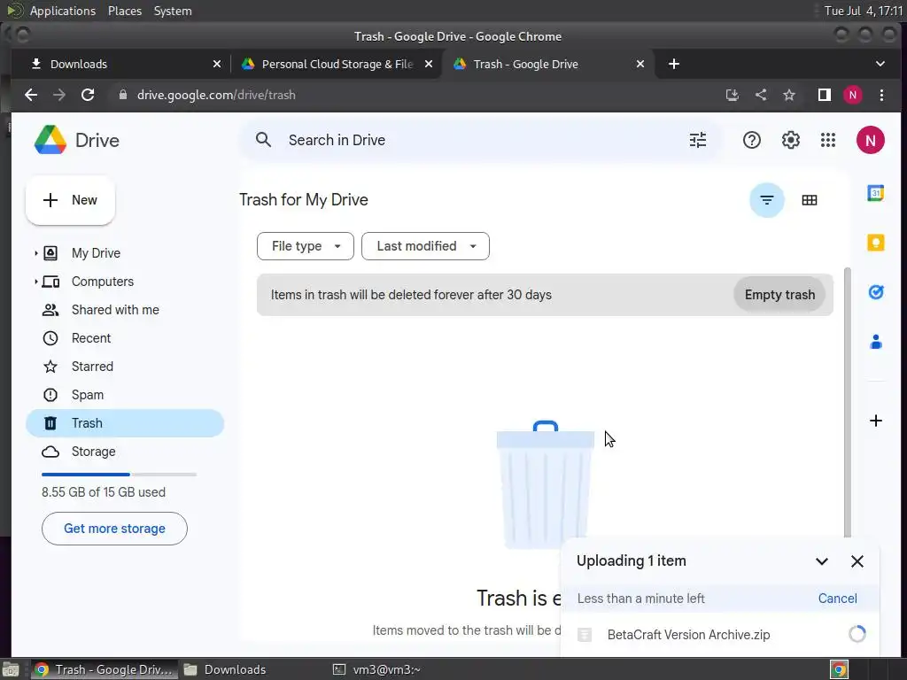Open Google Keep side panel
The height and width of the screenshot is (680, 907).
876,243
